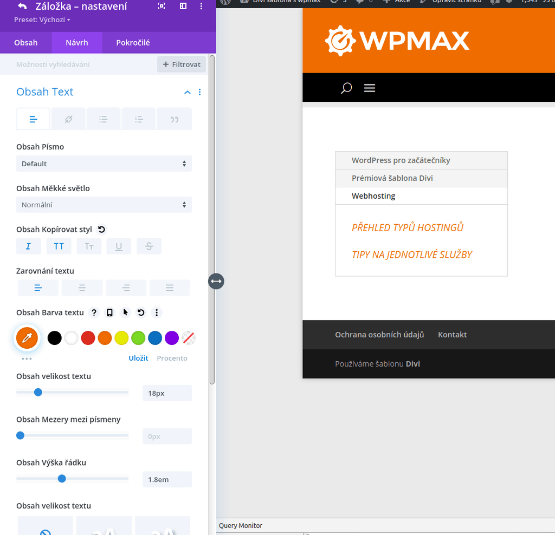This screenshot has width=555, height=535.
Task: Open the Preset: Výchozí dropdown
Action: (42, 20)
